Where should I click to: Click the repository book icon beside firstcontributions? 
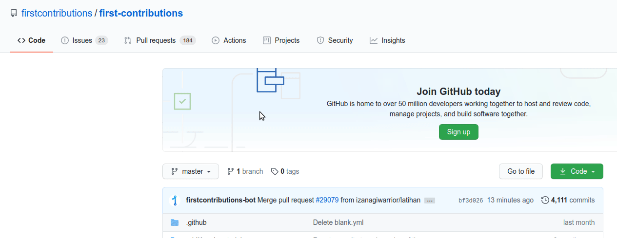pyautogui.click(x=14, y=14)
